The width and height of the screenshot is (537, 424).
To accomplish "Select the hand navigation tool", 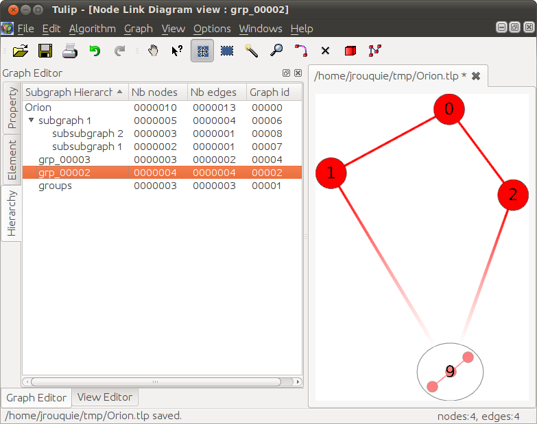I will point(153,51).
